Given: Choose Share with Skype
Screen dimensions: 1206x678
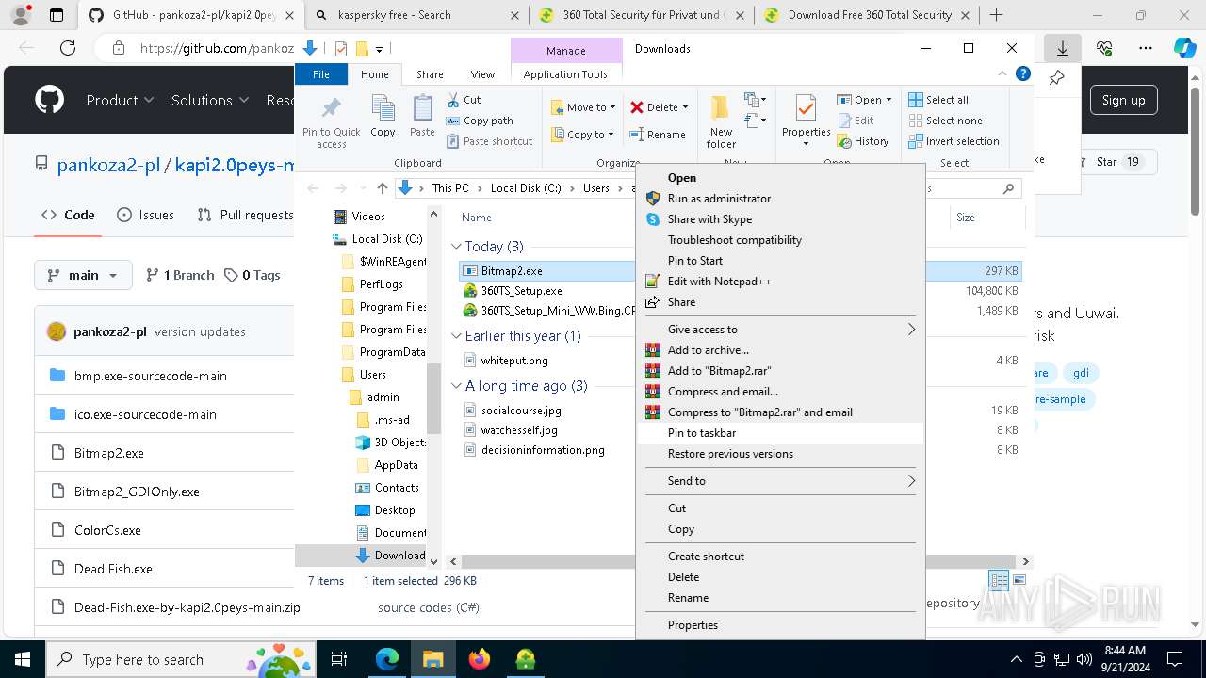Looking at the screenshot, I should pos(779,219).
